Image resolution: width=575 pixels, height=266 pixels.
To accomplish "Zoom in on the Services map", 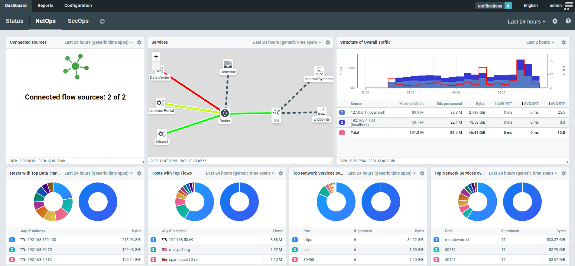I will tap(156, 57).
